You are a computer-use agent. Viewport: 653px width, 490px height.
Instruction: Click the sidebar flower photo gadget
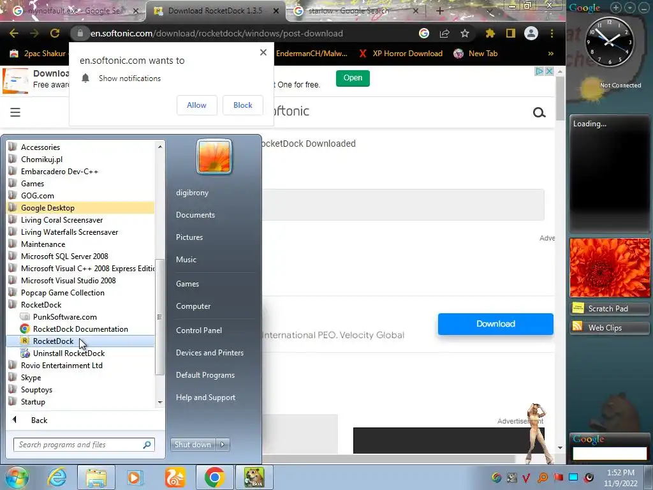pos(610,267)
